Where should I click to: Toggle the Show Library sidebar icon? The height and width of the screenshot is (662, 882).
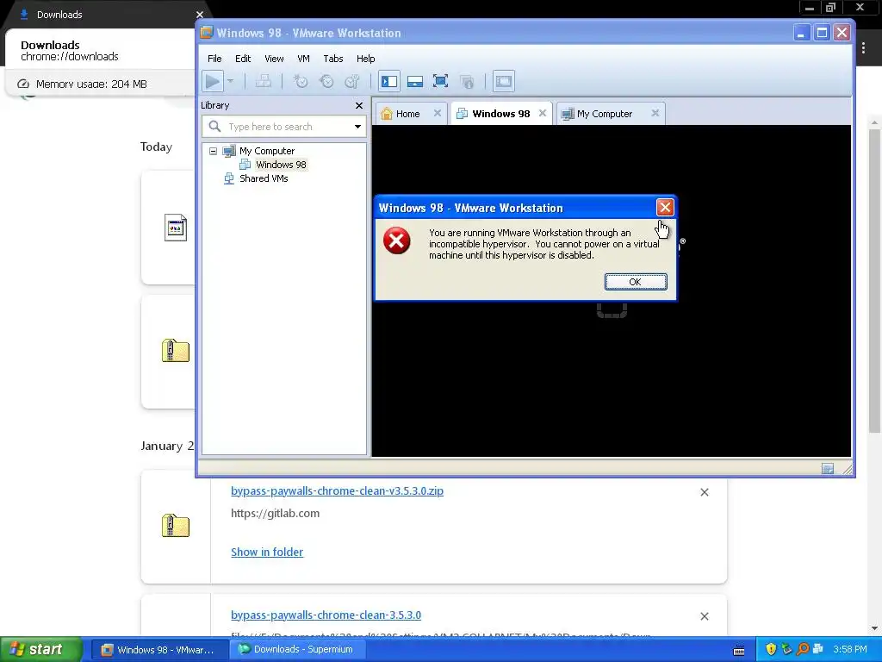pyautogui.click(x=388, y=82)
